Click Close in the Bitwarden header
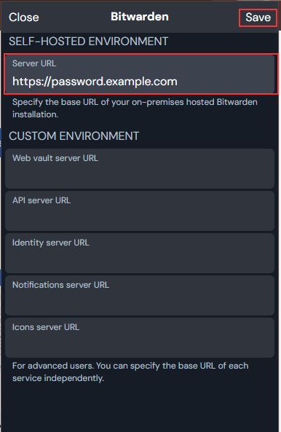281x432 pixels. click(x=24, y=17)
